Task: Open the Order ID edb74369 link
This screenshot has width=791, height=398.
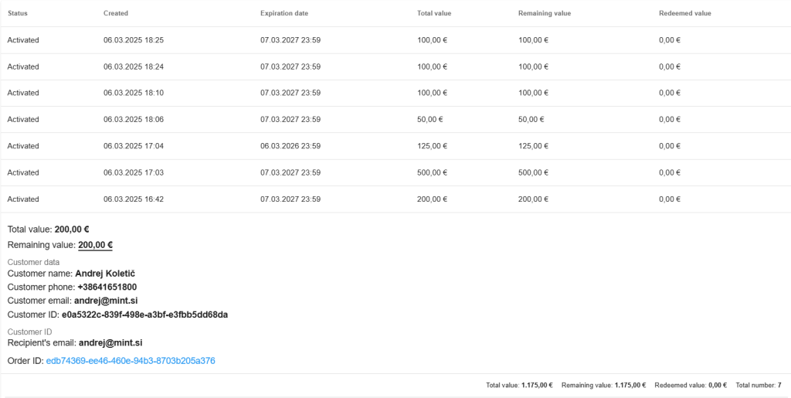Action: pyautogui.click(x=131, y=361)
